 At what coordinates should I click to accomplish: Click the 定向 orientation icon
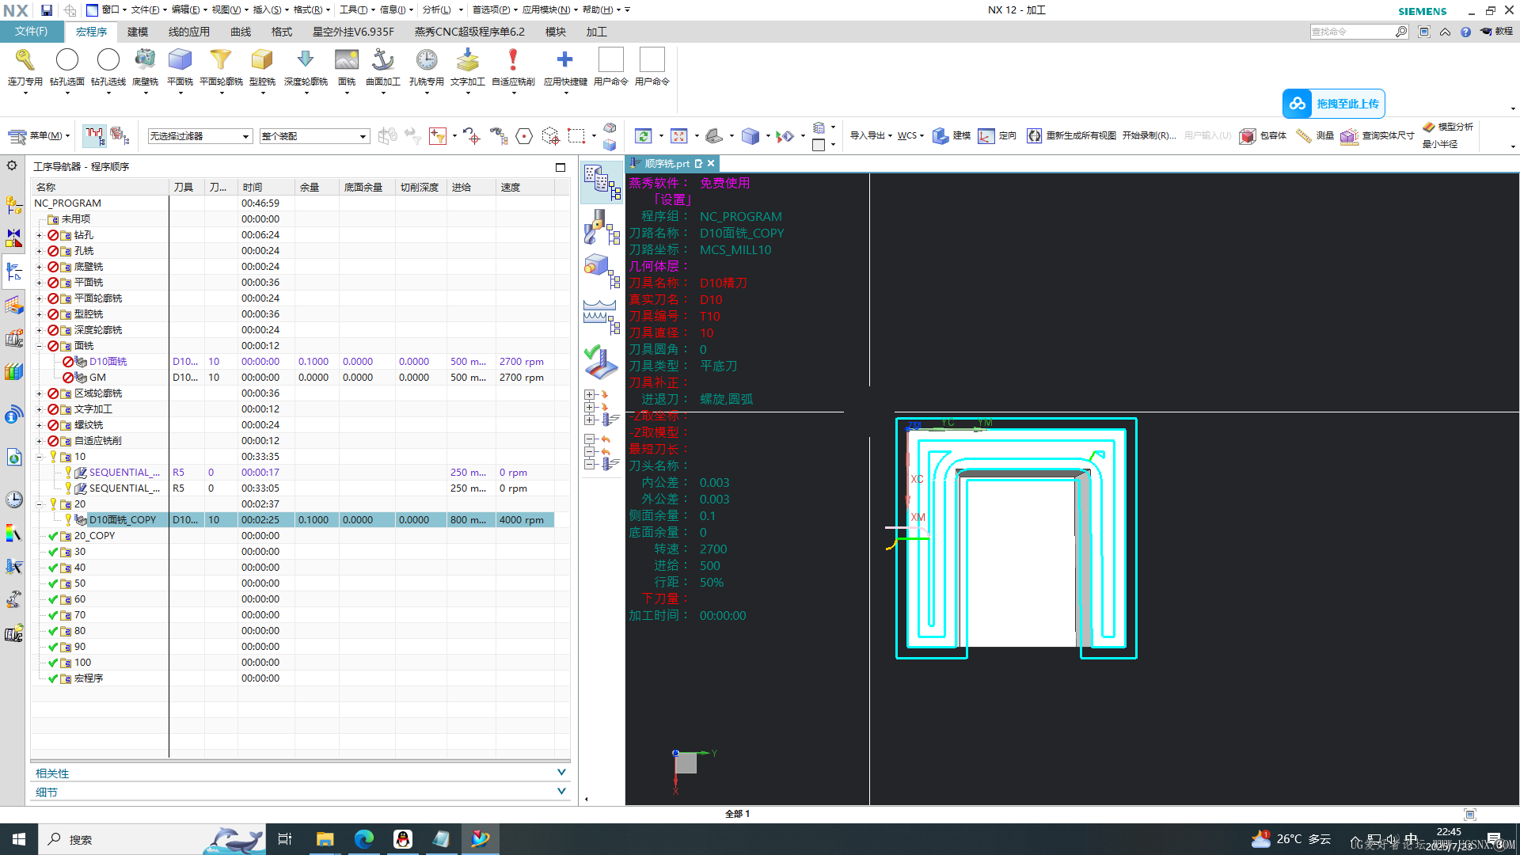[x=986, y=136]
